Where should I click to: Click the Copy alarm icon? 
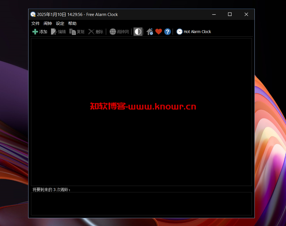[72, 32]
